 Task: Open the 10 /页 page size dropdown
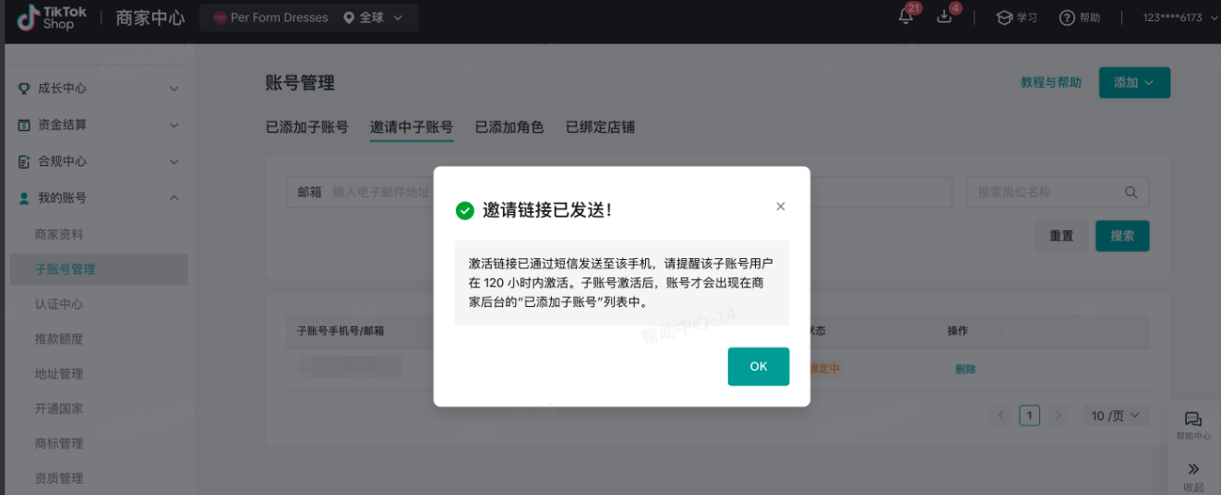coord(1115,416)
